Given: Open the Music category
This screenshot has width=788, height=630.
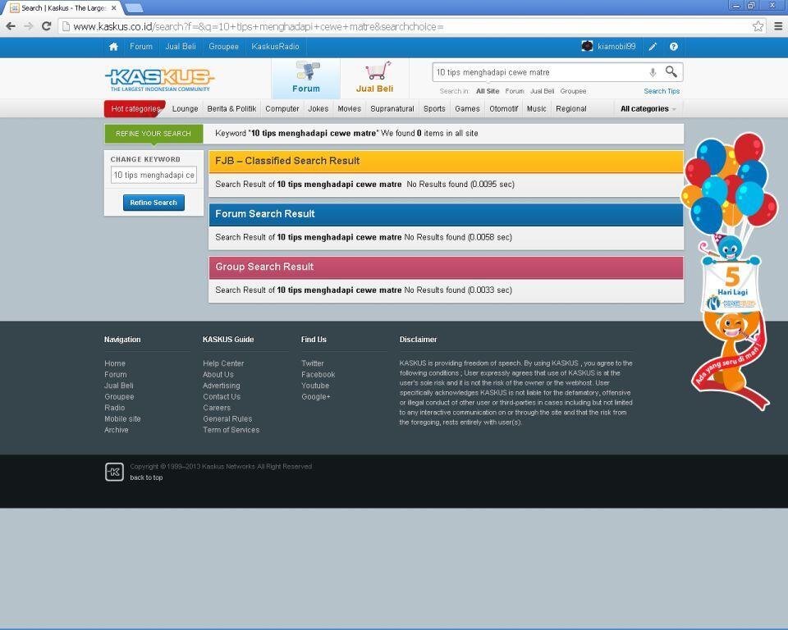Looking at the screenshot, I should tap(536, 109).
